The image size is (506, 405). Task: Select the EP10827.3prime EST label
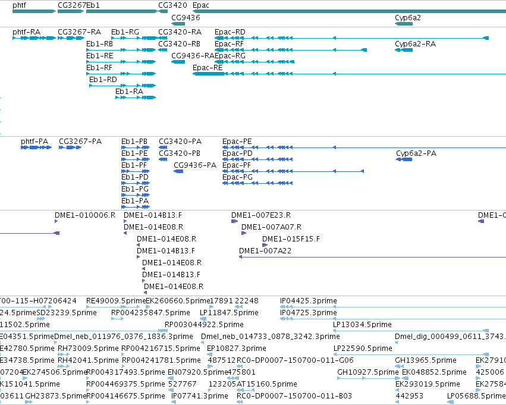click(237, 349)
